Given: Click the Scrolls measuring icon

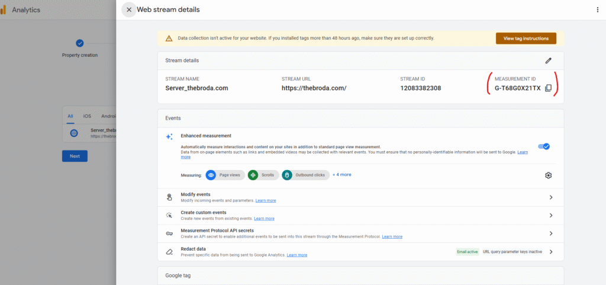Looking at the screenshot, I should click(x=253, y=175).
